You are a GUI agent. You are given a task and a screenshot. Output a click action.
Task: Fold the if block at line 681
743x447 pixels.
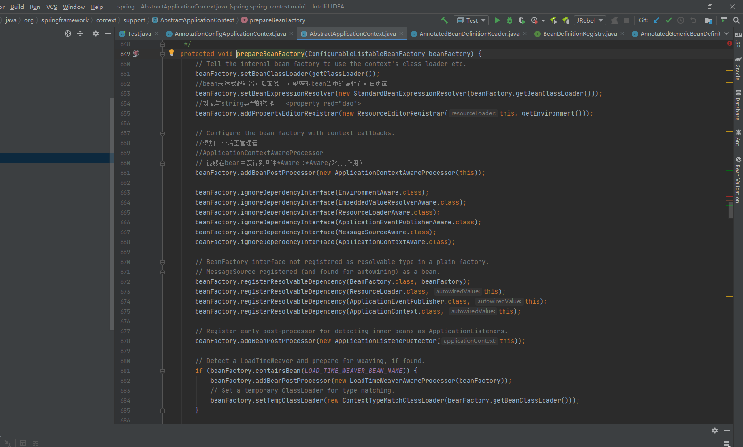point(162,371)
